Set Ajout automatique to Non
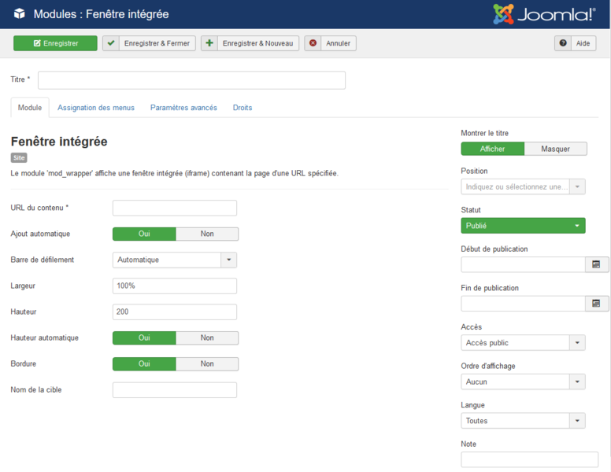The height and width of the screenshot is (472, 611). (207, 234)
